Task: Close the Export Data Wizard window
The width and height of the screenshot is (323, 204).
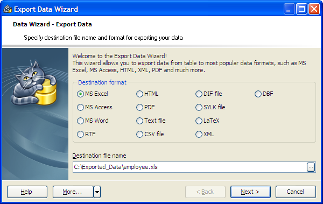Action: coord(314,9)
